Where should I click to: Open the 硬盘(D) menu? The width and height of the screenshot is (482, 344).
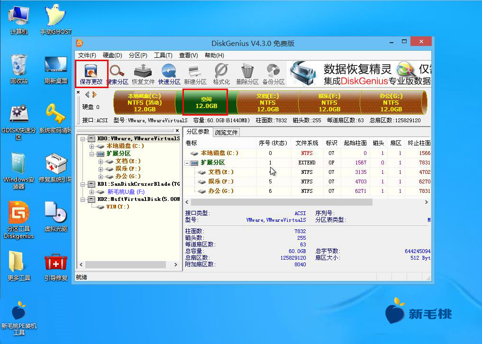tap(112, 55)
